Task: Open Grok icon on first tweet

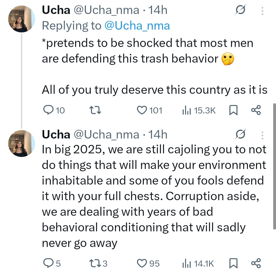Action: coord(240,10)
